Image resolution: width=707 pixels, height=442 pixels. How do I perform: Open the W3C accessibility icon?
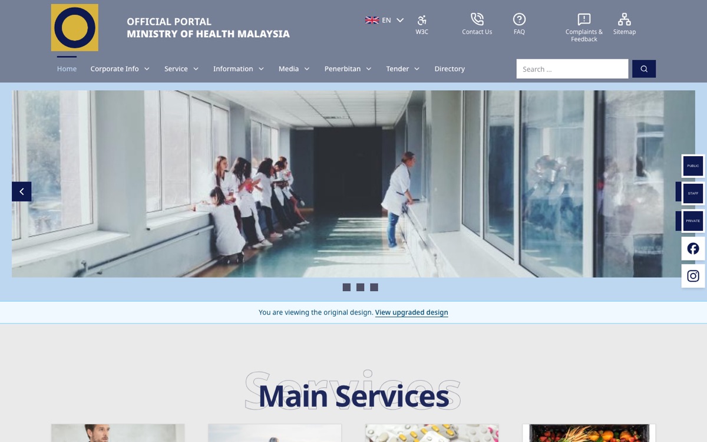pyautogui.click(x=422, y=20)
